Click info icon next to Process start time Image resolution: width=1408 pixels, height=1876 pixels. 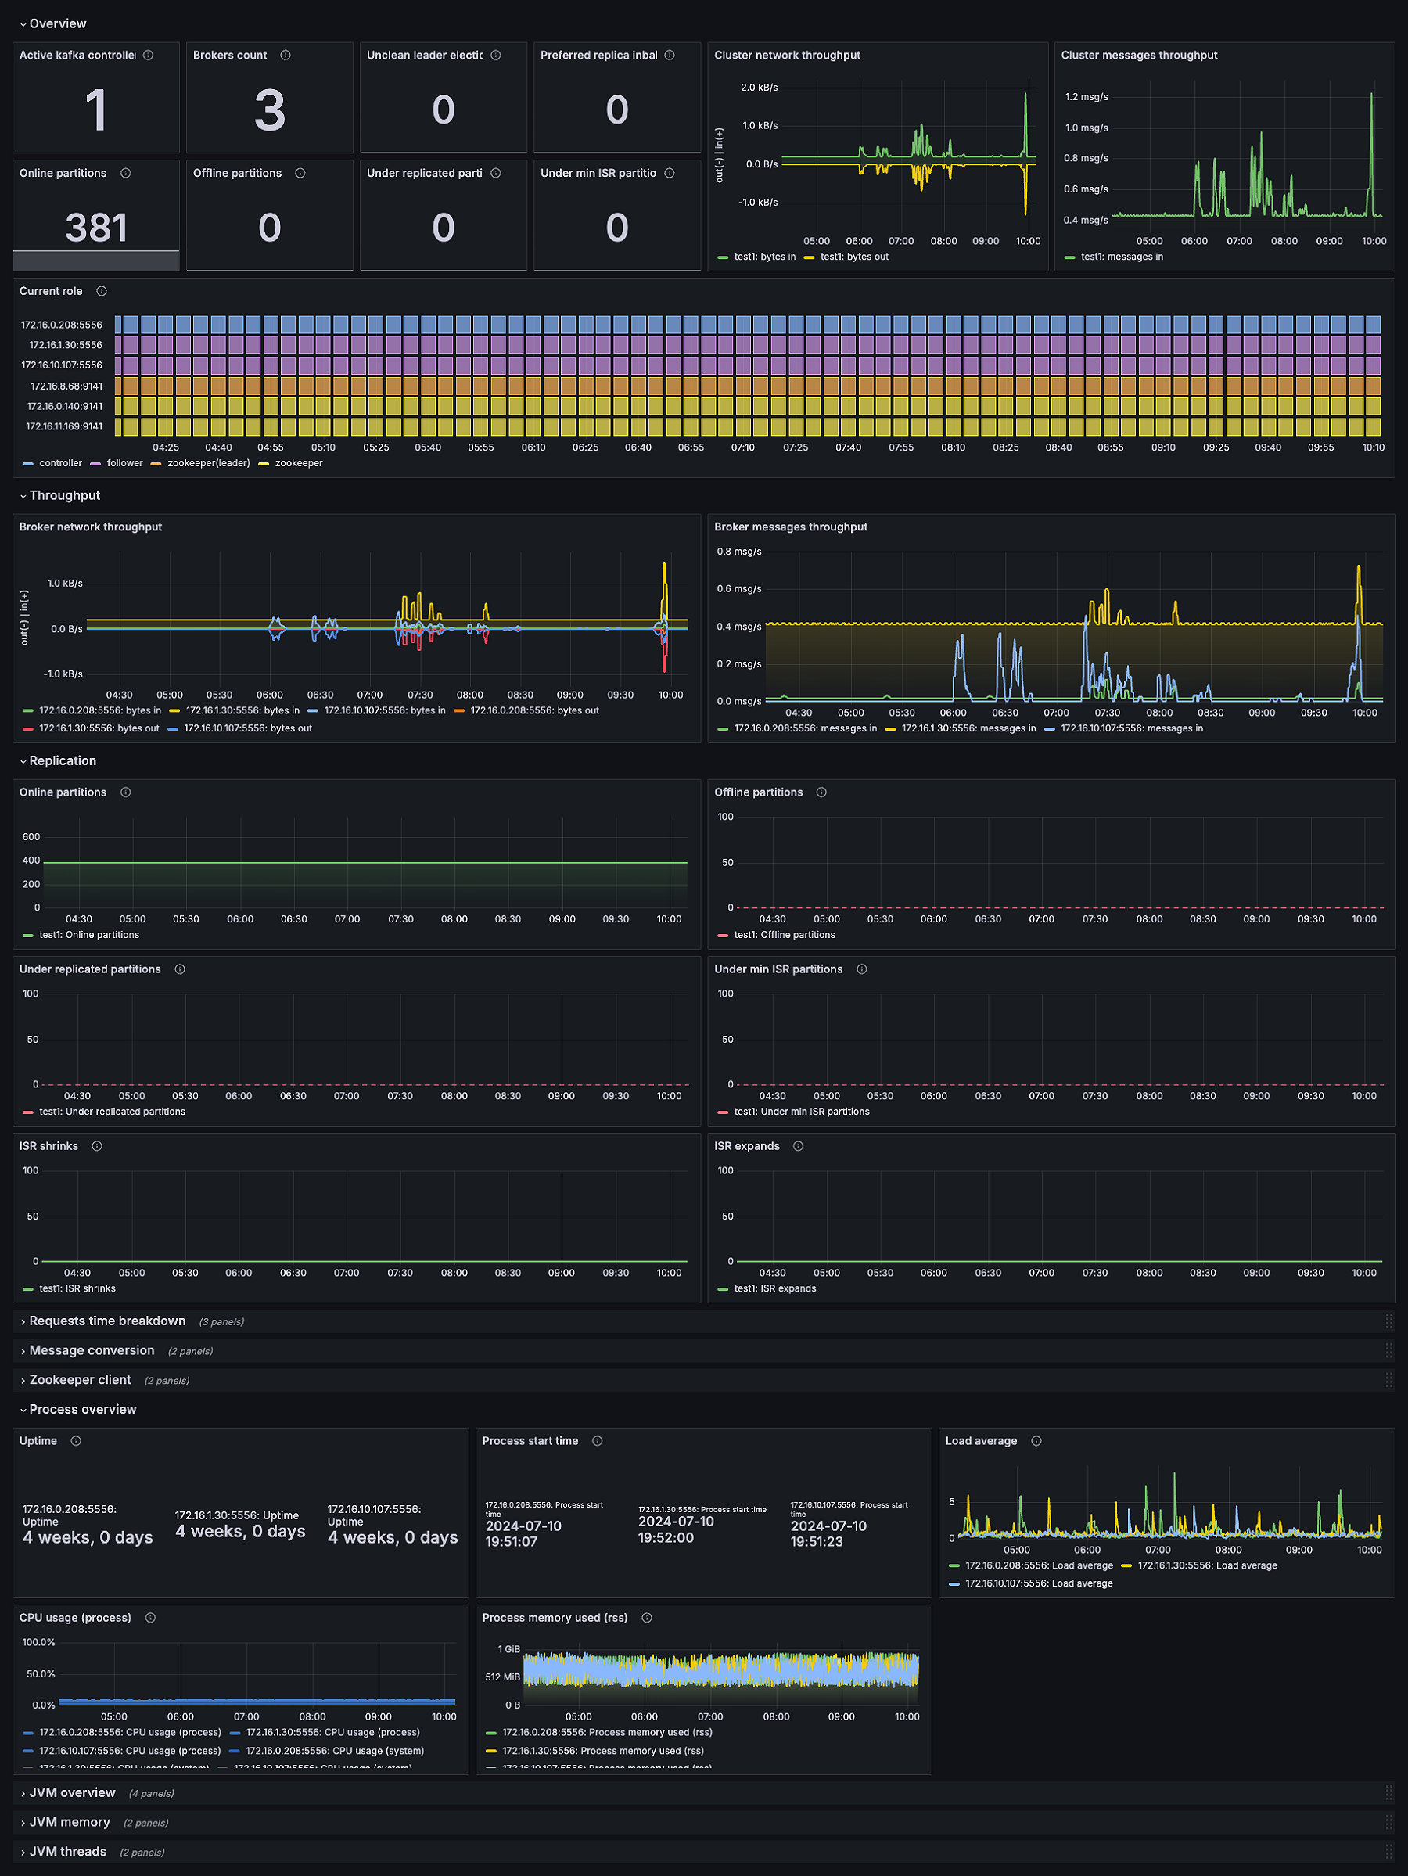click(x=597, y=1441)
